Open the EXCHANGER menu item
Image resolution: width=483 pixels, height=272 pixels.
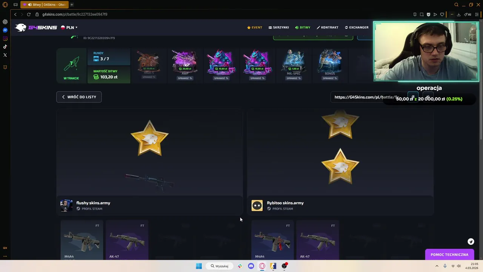click(x=357, y=28)
